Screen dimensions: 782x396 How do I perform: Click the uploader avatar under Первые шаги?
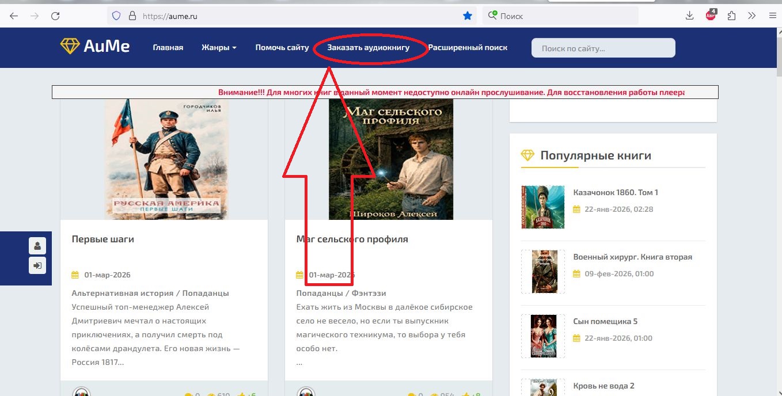click(x=81, y=393)
